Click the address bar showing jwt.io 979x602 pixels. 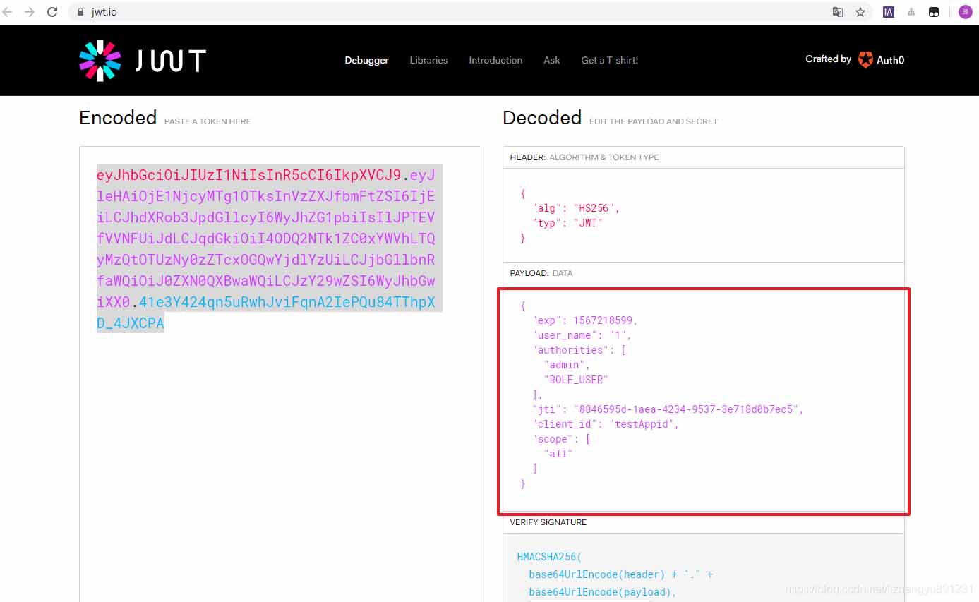click(424, 12)
